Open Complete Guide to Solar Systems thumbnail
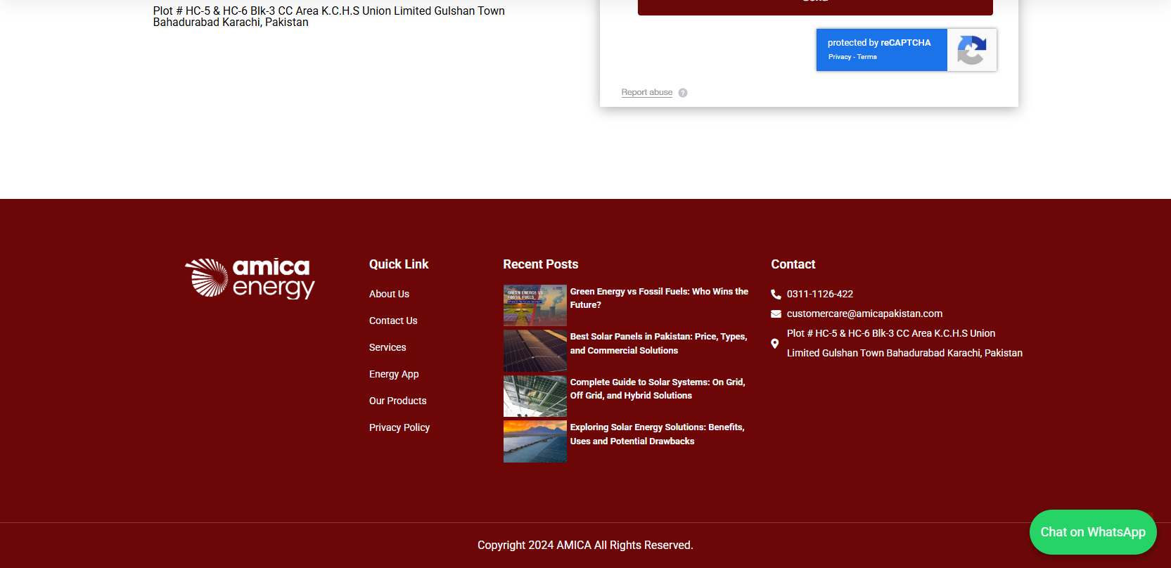 tap(535, 396)
